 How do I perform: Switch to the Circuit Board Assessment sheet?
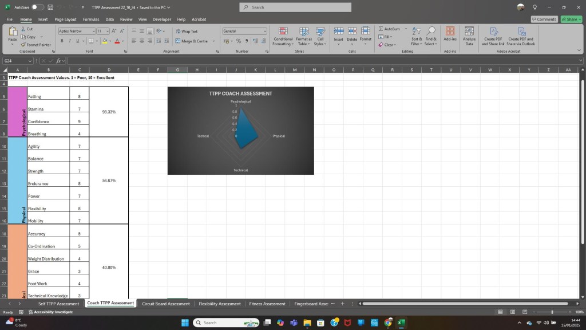[x=165, y=304]
